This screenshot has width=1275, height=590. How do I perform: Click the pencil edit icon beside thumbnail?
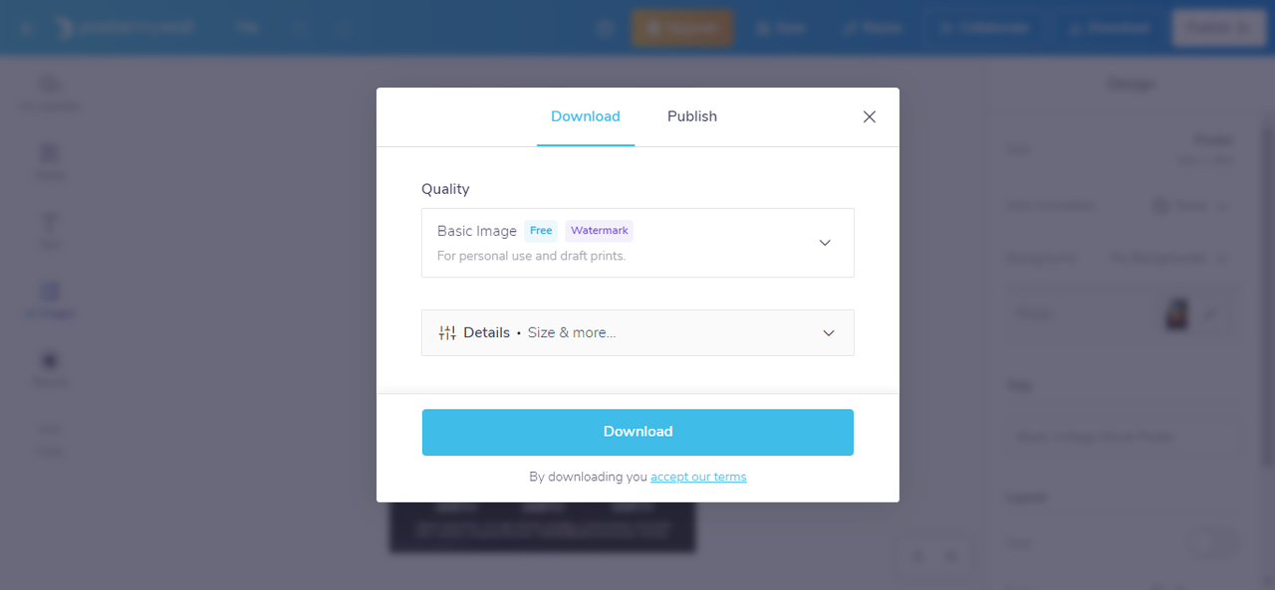click(x=1211, y=314)
